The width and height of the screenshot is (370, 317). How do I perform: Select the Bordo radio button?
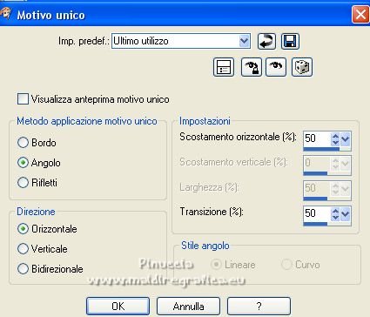pos(23,143)
